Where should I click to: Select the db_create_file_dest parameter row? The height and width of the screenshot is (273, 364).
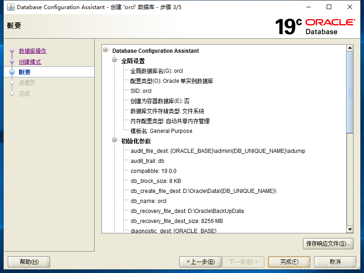[x=203, y=191]
